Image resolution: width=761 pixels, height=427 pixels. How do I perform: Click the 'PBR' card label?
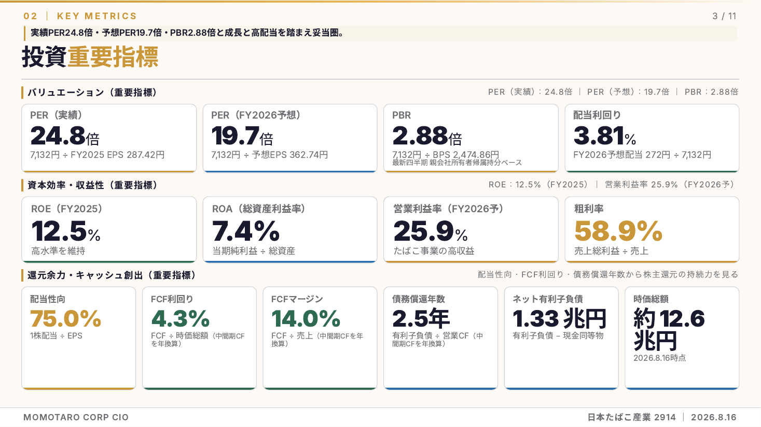coord(402,115)
